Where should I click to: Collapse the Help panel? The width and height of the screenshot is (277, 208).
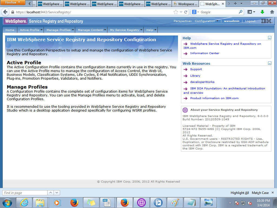(x=270, y=38)
